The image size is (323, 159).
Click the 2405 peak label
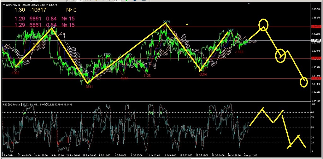(x=231, y=30)
